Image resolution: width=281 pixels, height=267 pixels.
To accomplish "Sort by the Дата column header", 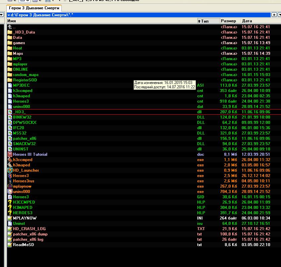I will 261,21.
